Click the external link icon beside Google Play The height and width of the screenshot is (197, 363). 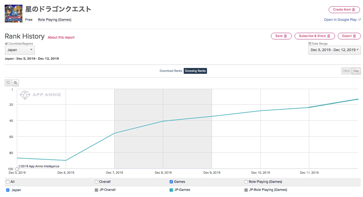coord(359,20)
